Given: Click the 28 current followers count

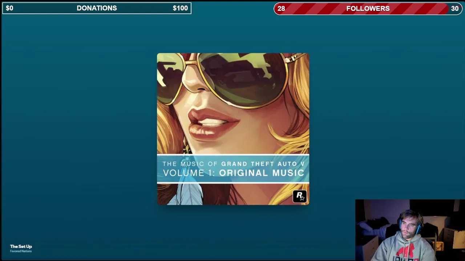Looking at the screenshot, I should coord(281,9).
